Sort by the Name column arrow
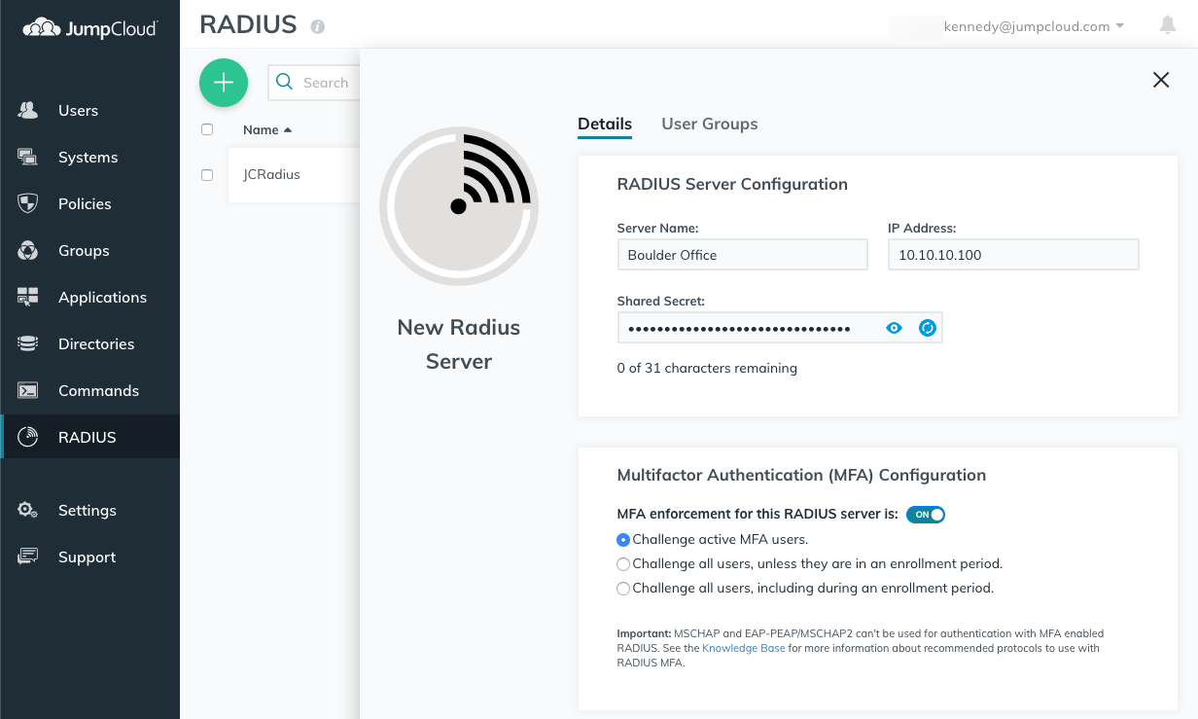Image resolution: width=1198 pixels, height=719 pixels. (288, 130)
